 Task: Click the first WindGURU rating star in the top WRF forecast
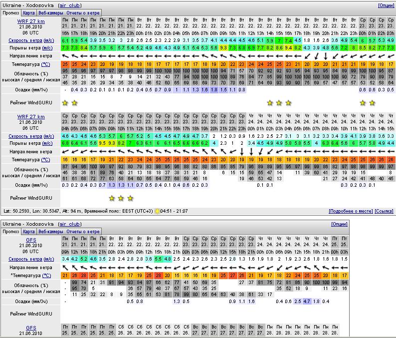(65, 103)
